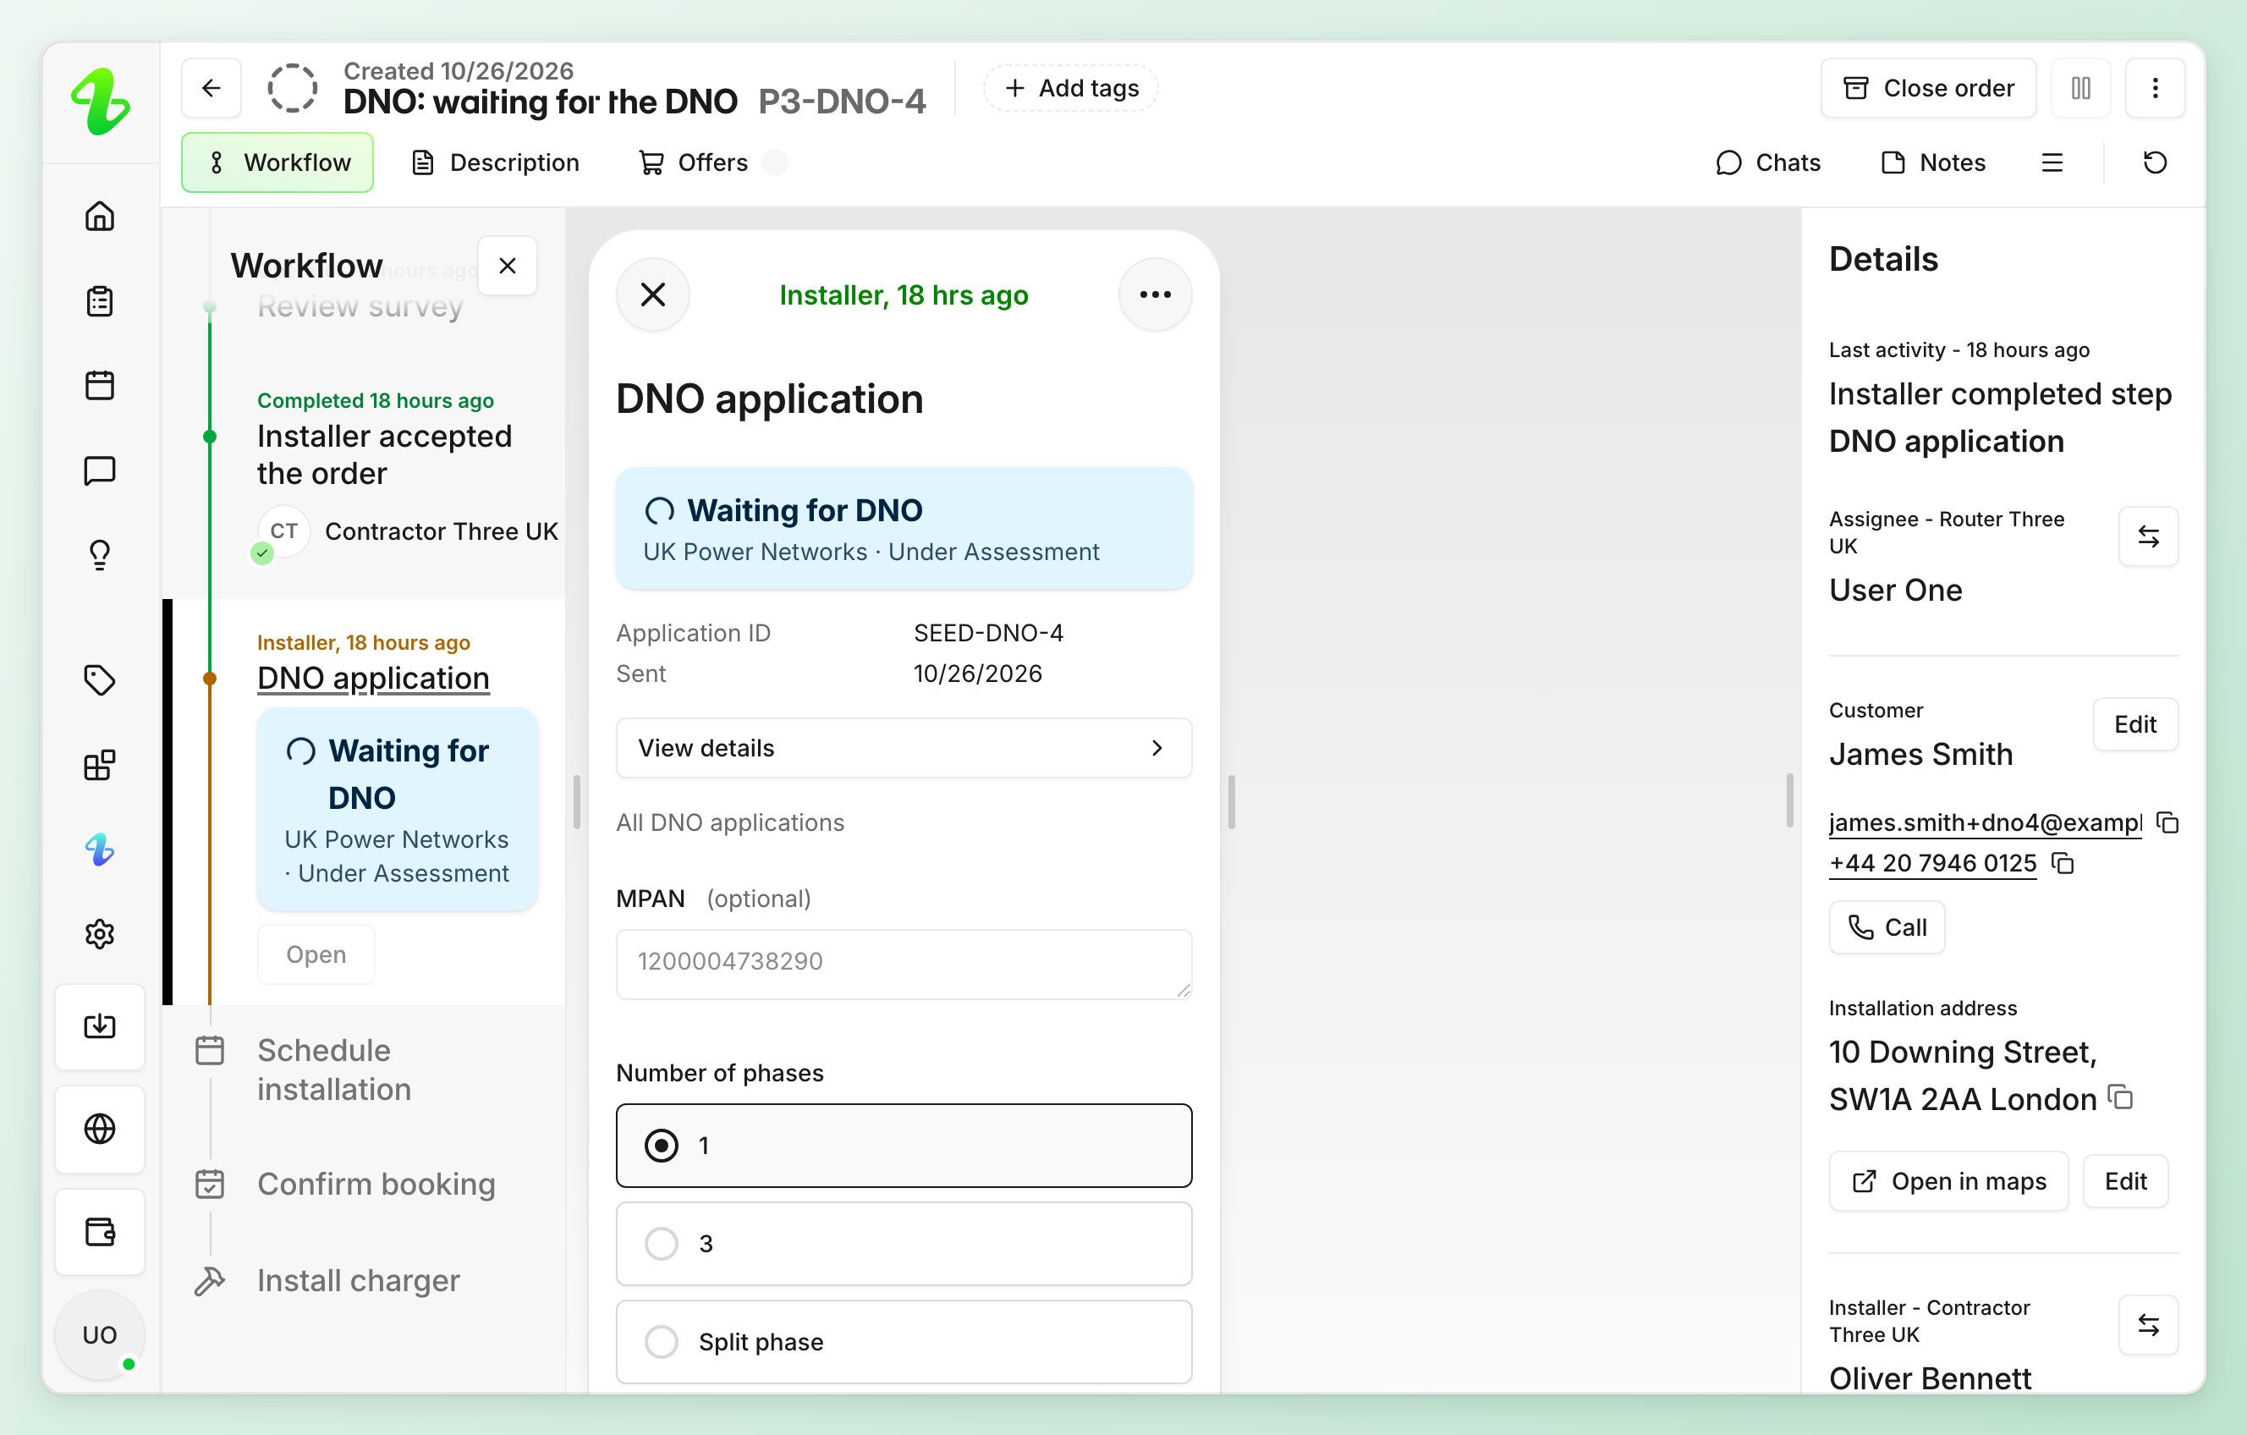Open the vertical three-dot order menu

pos(2155,88)
